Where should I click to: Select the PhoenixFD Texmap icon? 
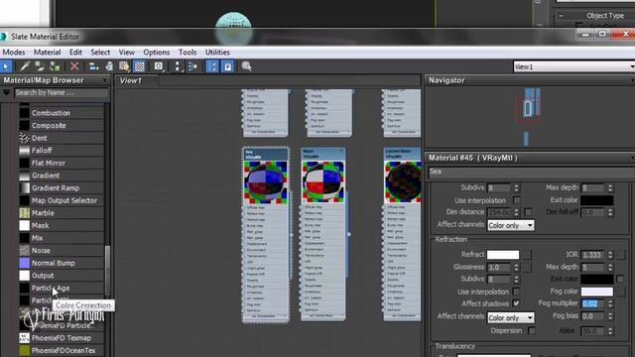tap(24, 337)
